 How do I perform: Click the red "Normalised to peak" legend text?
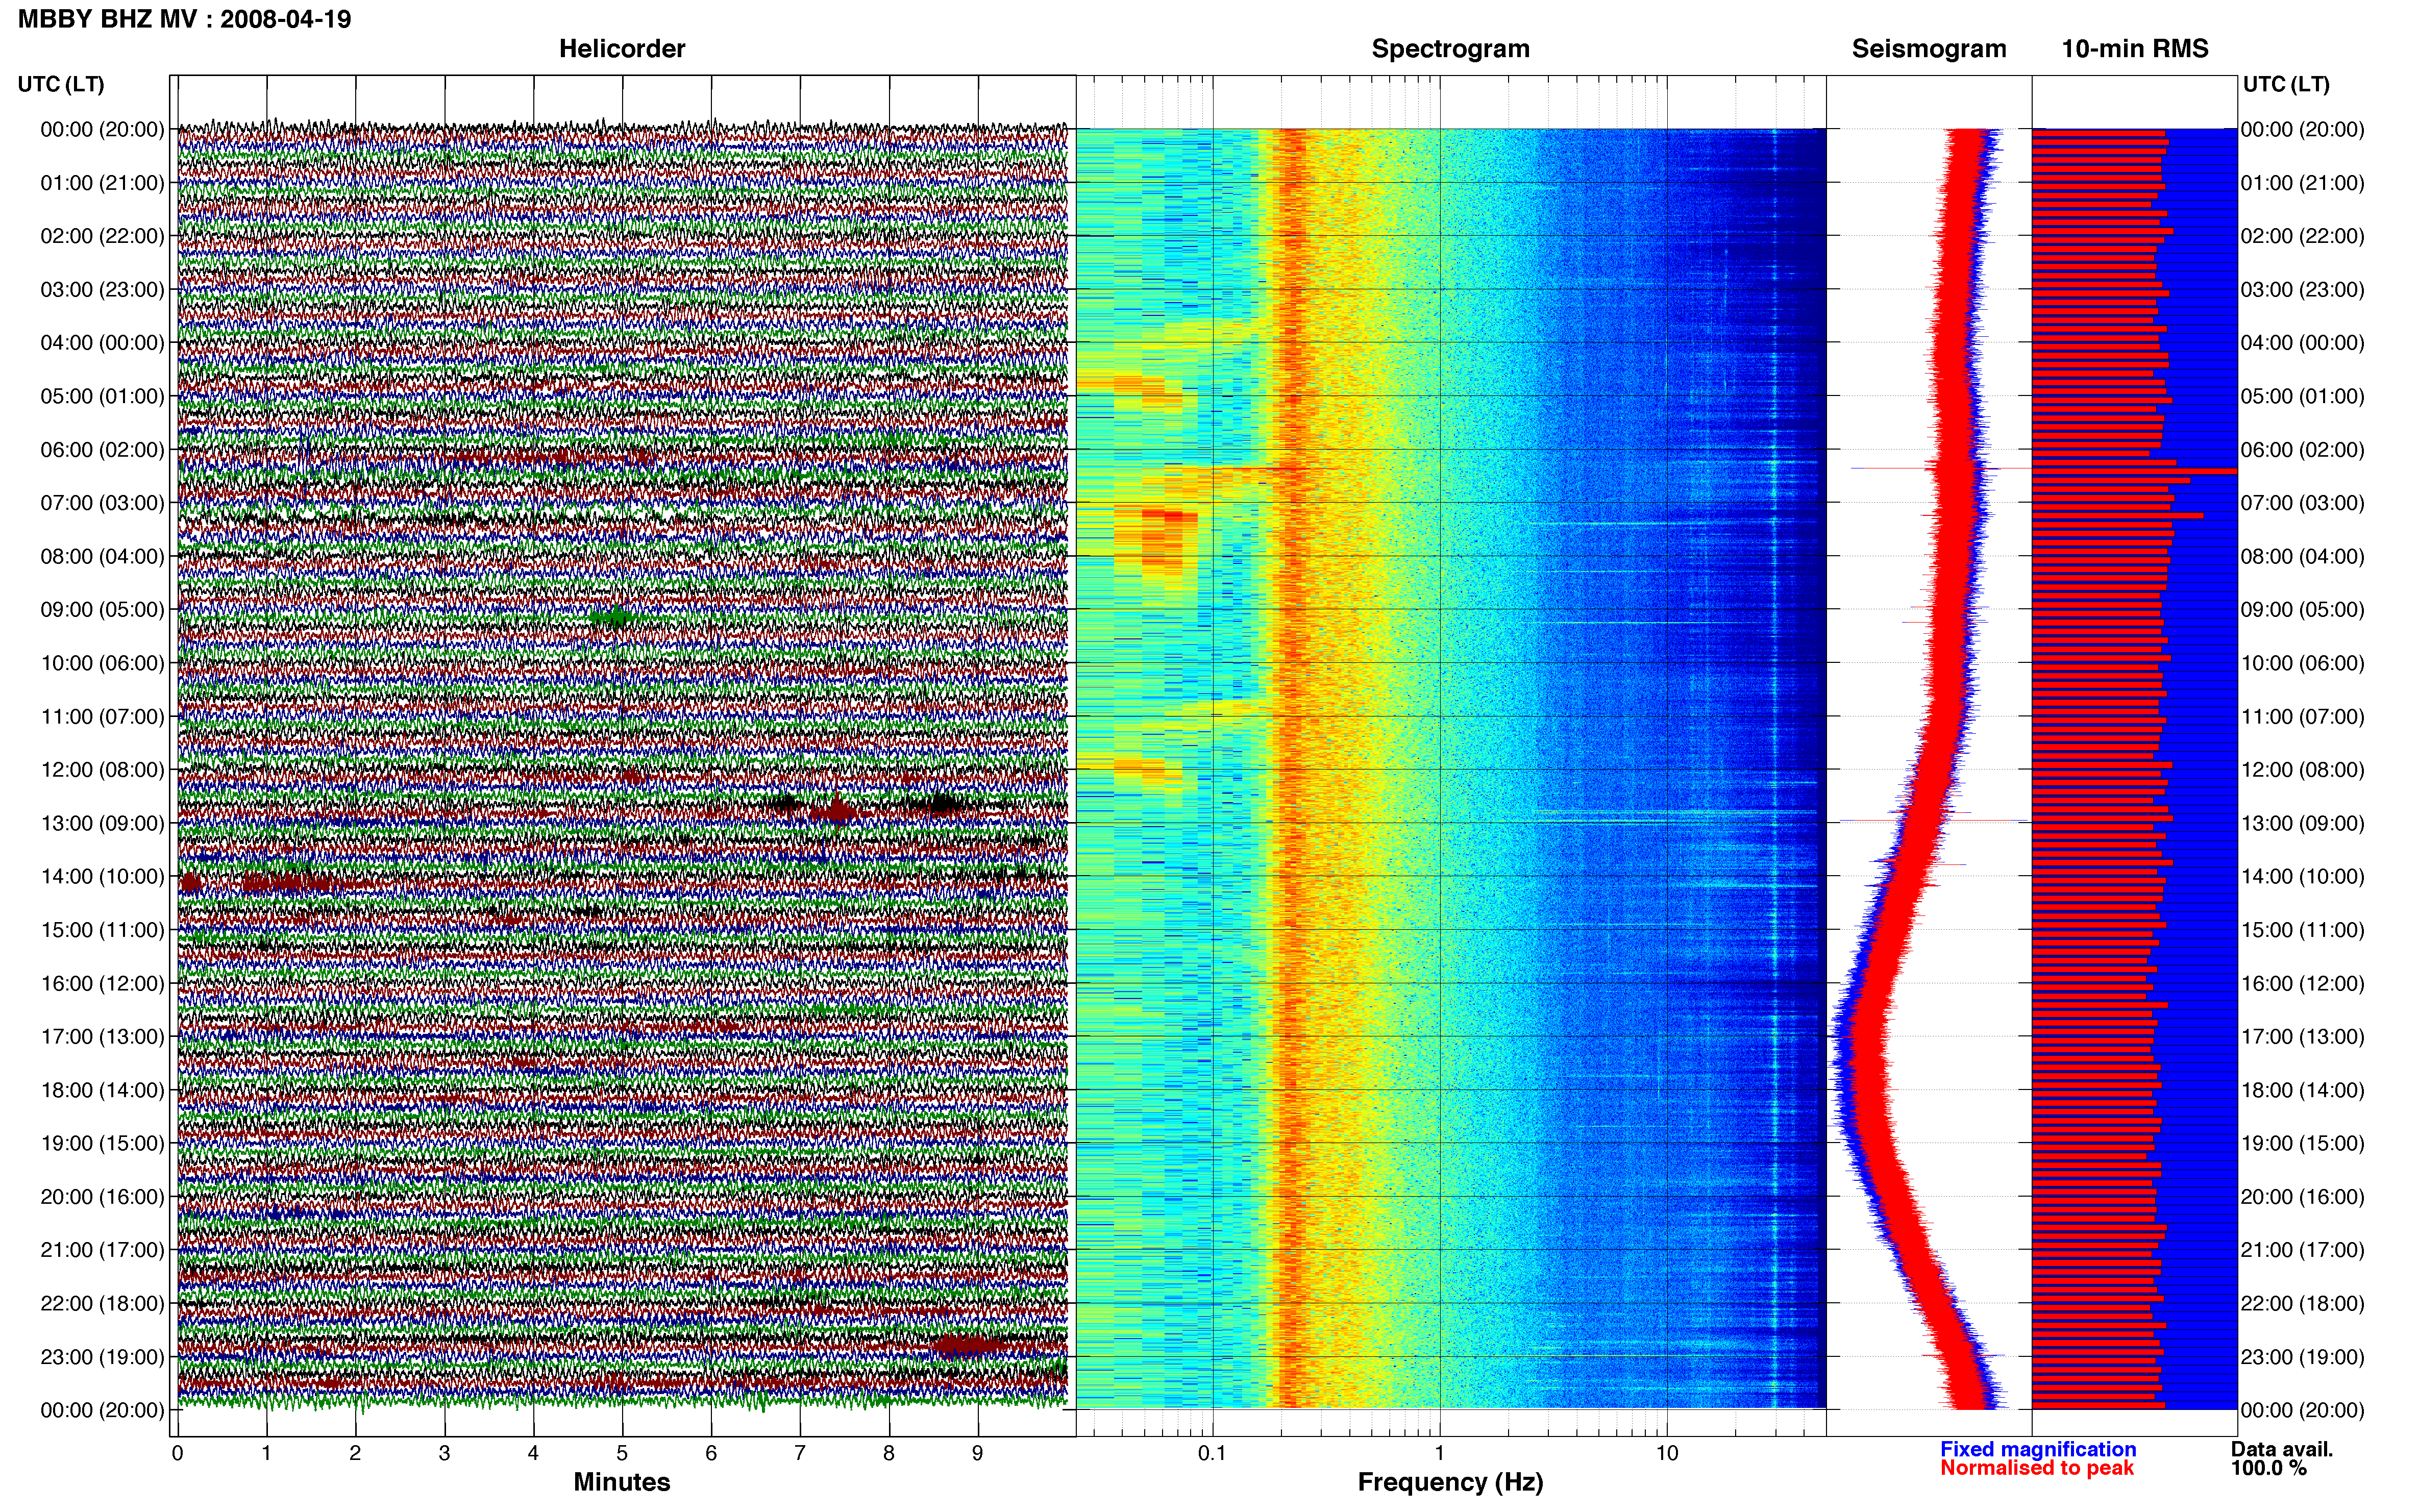tap(2037, 1468)
